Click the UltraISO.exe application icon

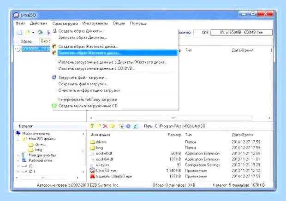[92, 171]
